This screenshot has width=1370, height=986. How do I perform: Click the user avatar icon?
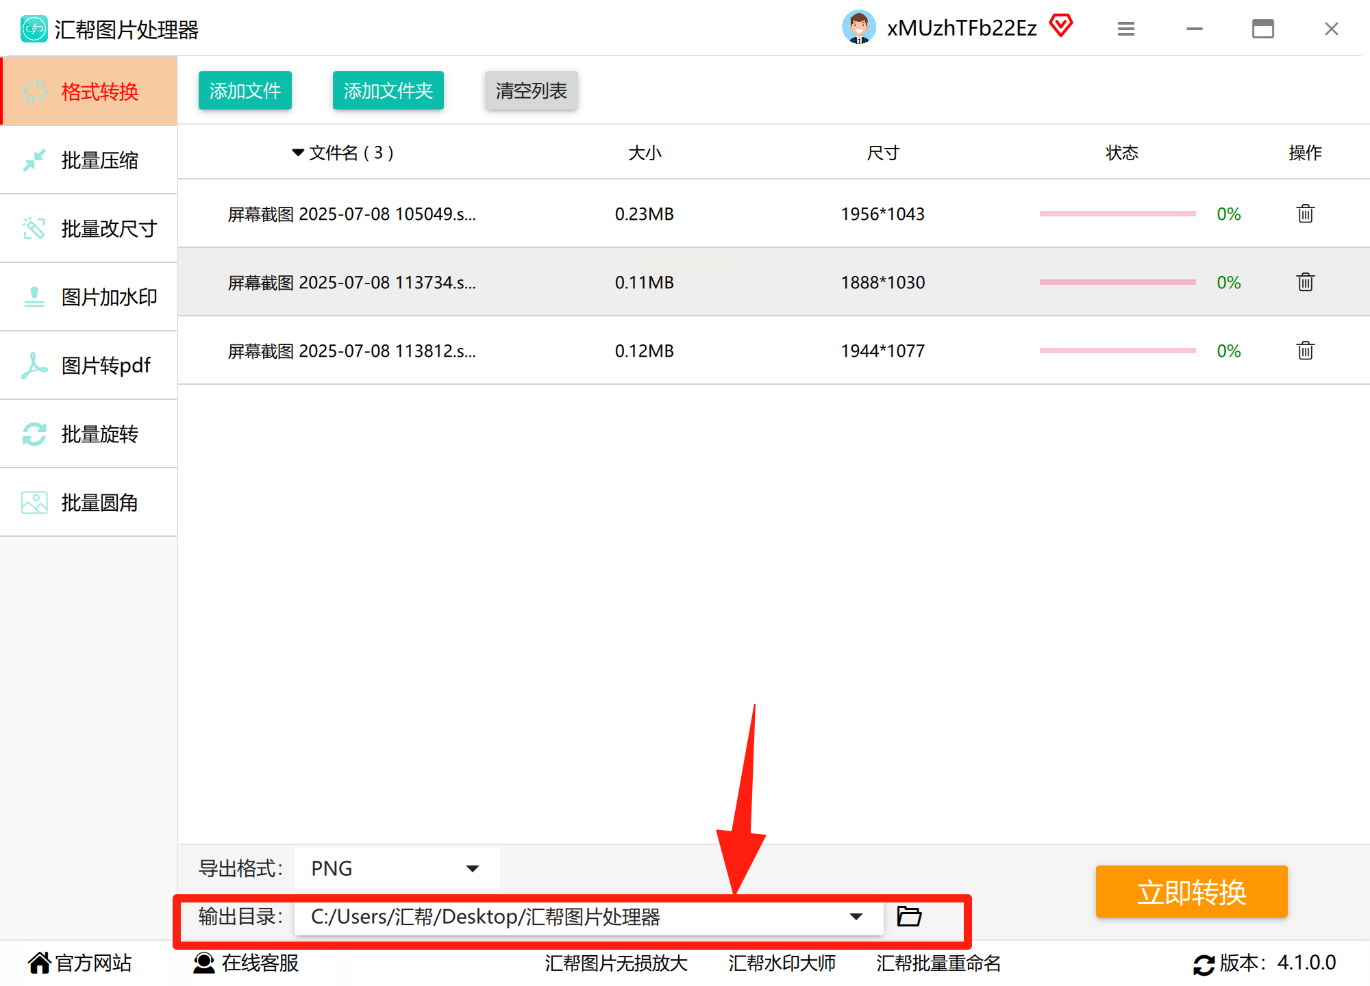coord(858,27)
